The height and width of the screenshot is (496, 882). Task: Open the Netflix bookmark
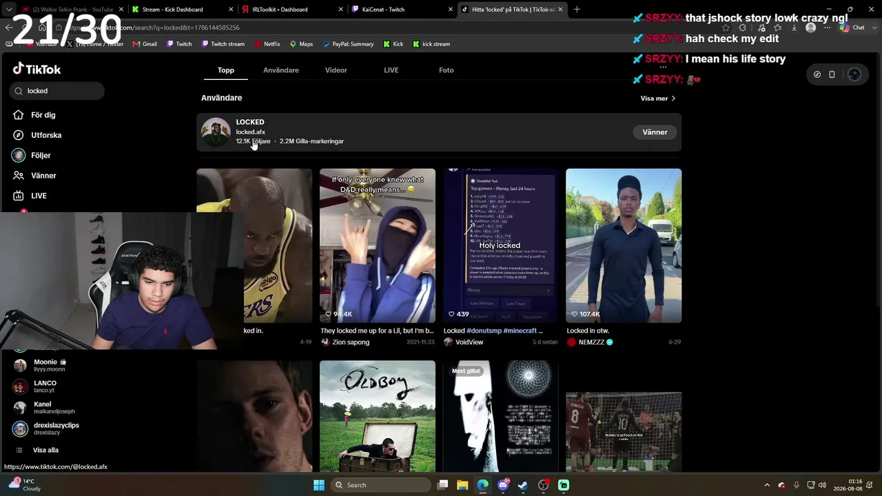click(267, 44)
